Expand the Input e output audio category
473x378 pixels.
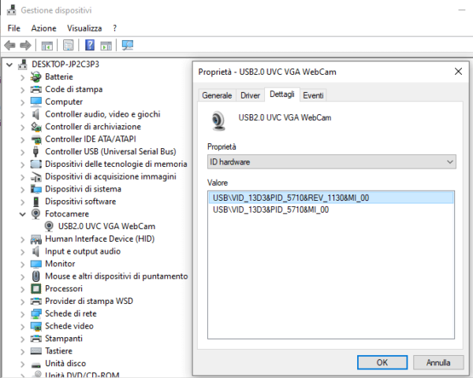click(x=22, y=252)
